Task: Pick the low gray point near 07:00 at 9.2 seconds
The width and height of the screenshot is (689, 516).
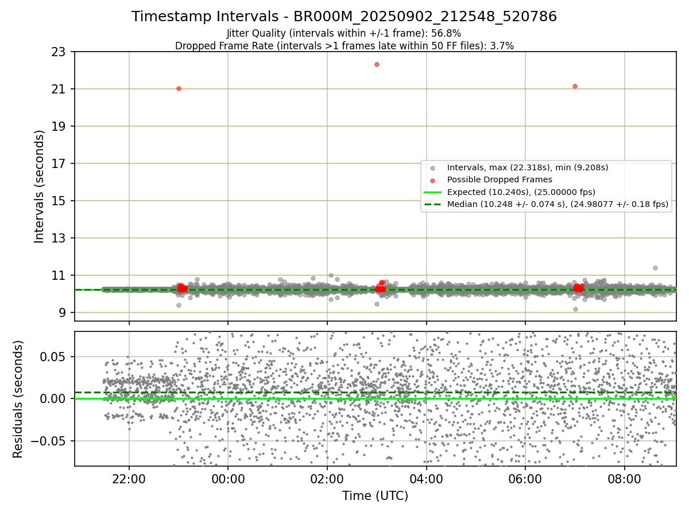Action: (x=575, y=309)
